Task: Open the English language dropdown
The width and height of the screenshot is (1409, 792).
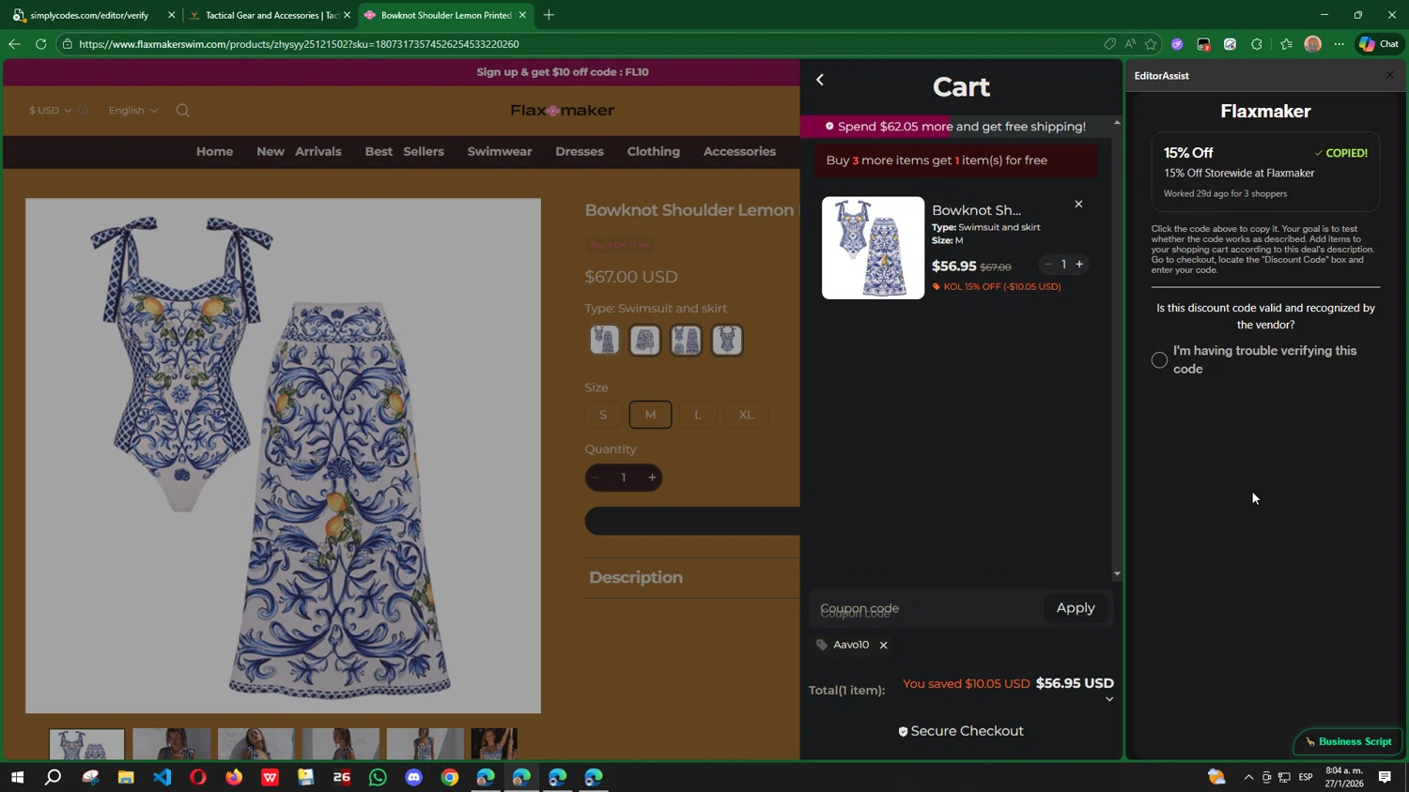Action: [x=132, y=111]
